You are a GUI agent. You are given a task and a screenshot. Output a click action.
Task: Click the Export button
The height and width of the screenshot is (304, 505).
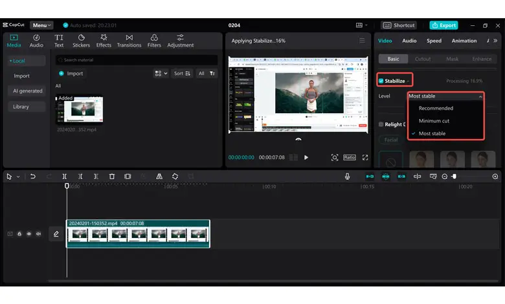[443, 25]
